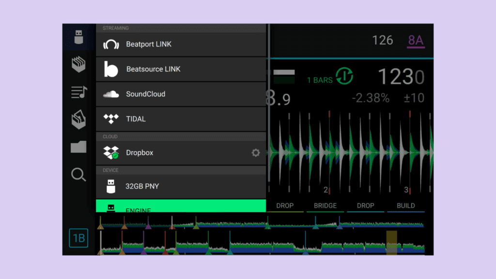This screenshot has width=496, height=279.
Task: Change the ±10 pitch range setting
Action: point(414,98)
